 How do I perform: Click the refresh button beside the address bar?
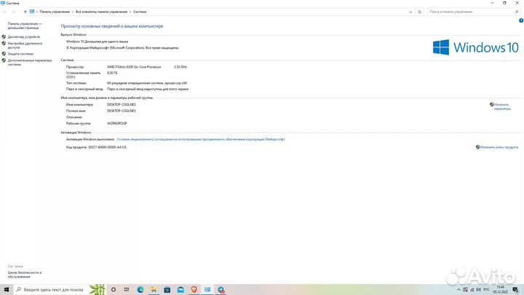click(x=420, y=12)
